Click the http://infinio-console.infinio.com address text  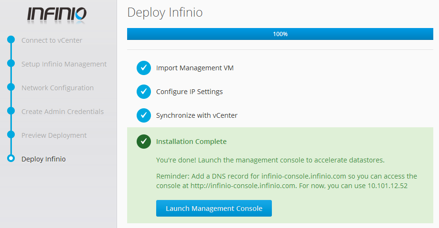[243, 186]
